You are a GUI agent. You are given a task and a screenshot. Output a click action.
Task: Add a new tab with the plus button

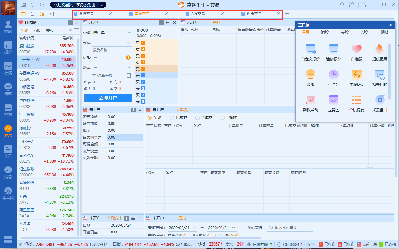(x=287, y=14)
